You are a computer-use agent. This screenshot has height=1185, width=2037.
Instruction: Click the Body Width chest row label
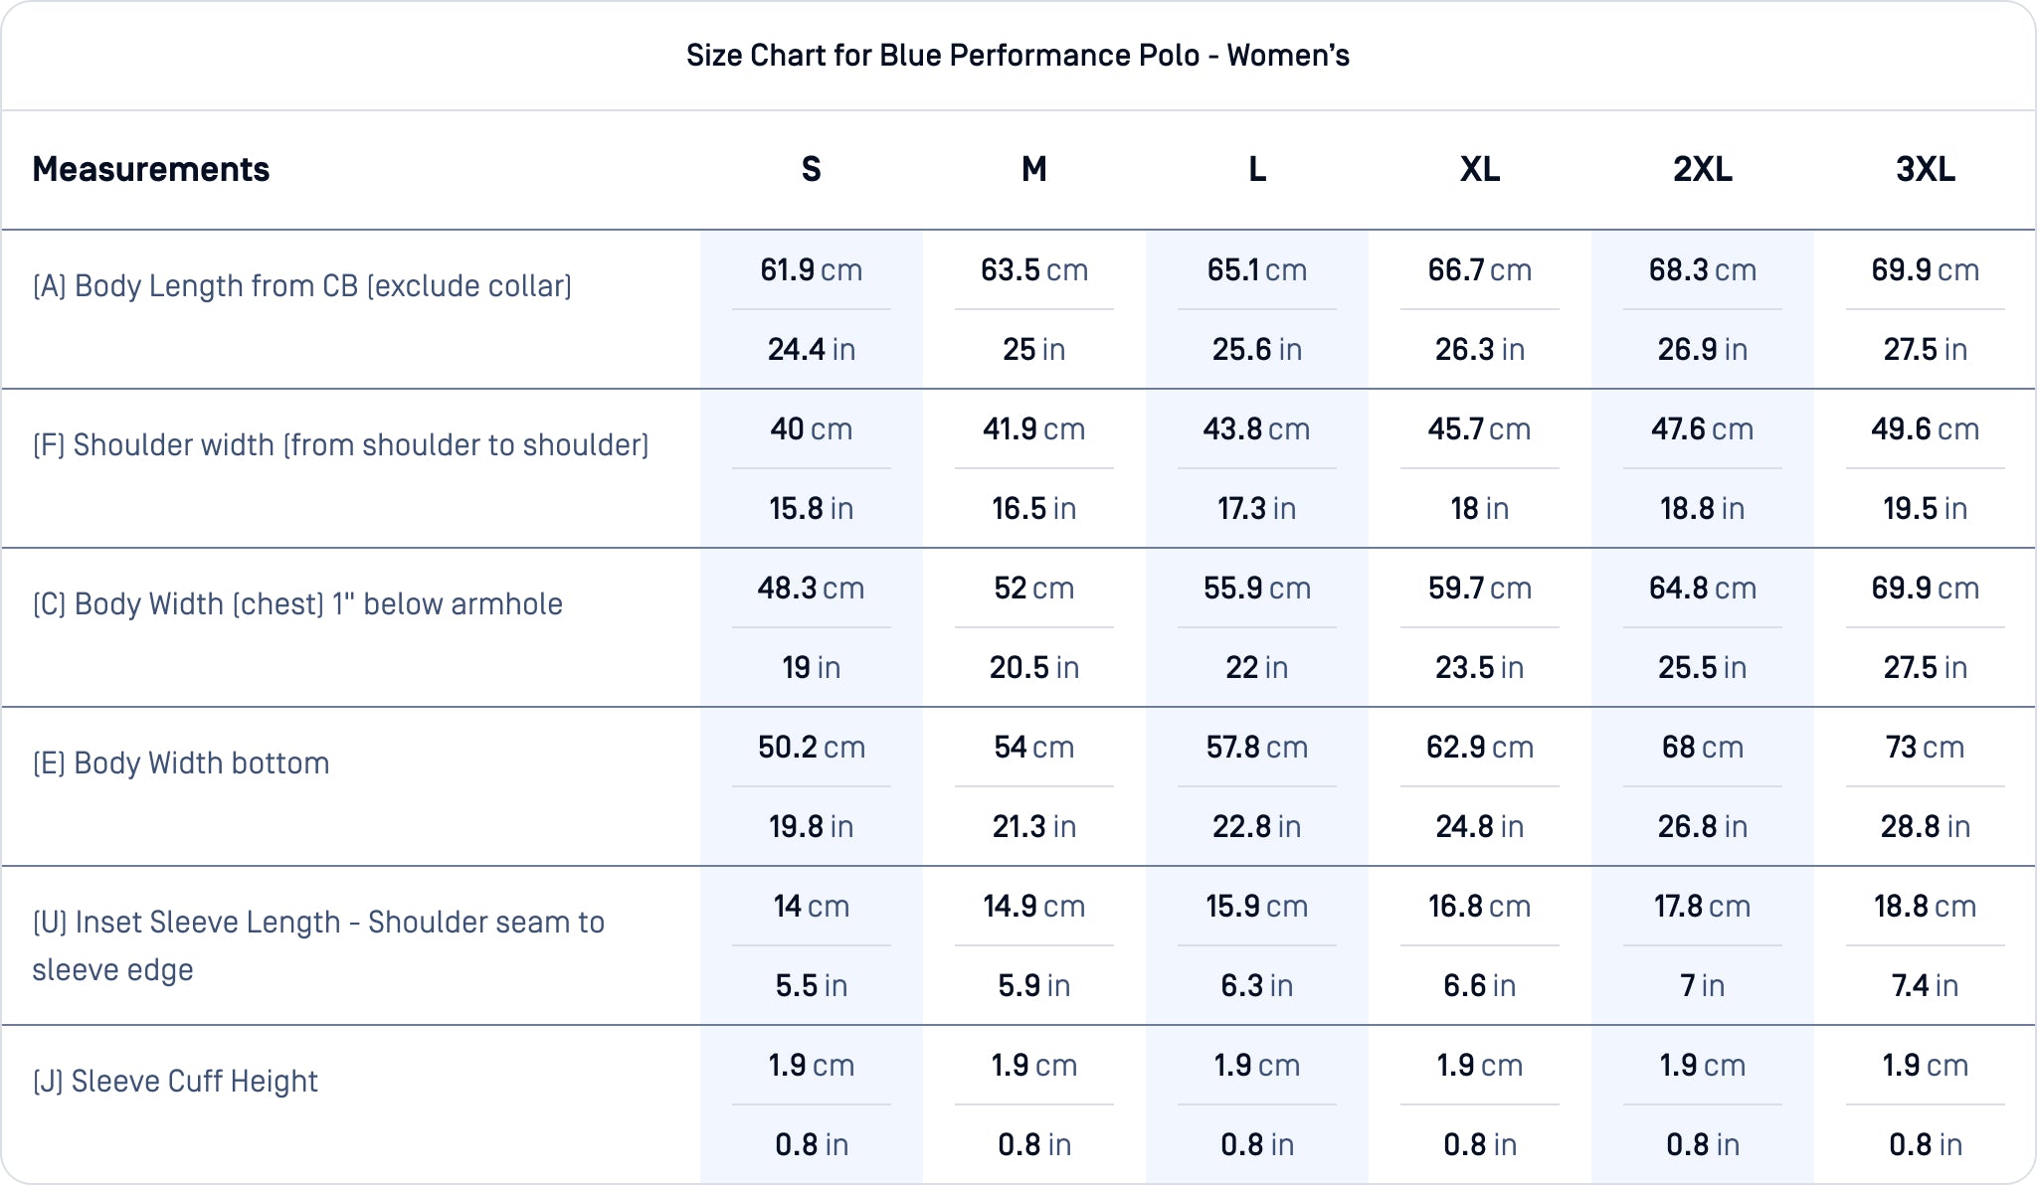click(297, 604)
